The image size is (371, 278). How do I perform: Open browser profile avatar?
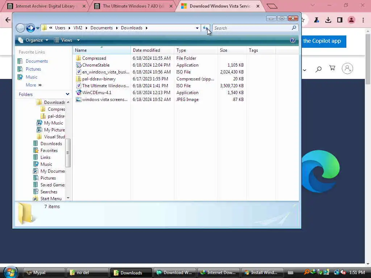(351, 20)
